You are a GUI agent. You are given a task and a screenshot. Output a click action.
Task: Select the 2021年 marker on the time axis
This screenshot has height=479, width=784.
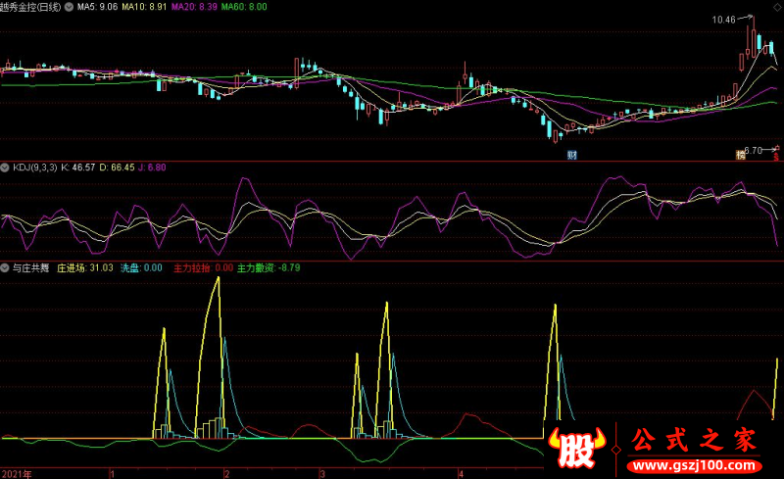16,473
